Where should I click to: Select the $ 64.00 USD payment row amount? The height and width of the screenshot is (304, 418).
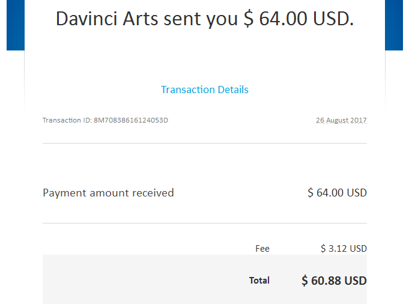pos(337,193)
